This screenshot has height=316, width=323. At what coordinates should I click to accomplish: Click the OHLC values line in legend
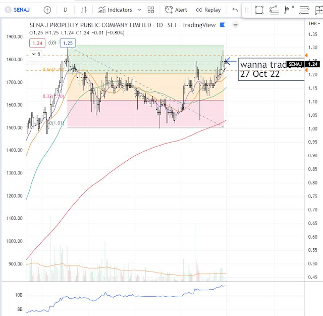(x=77, y=33)
